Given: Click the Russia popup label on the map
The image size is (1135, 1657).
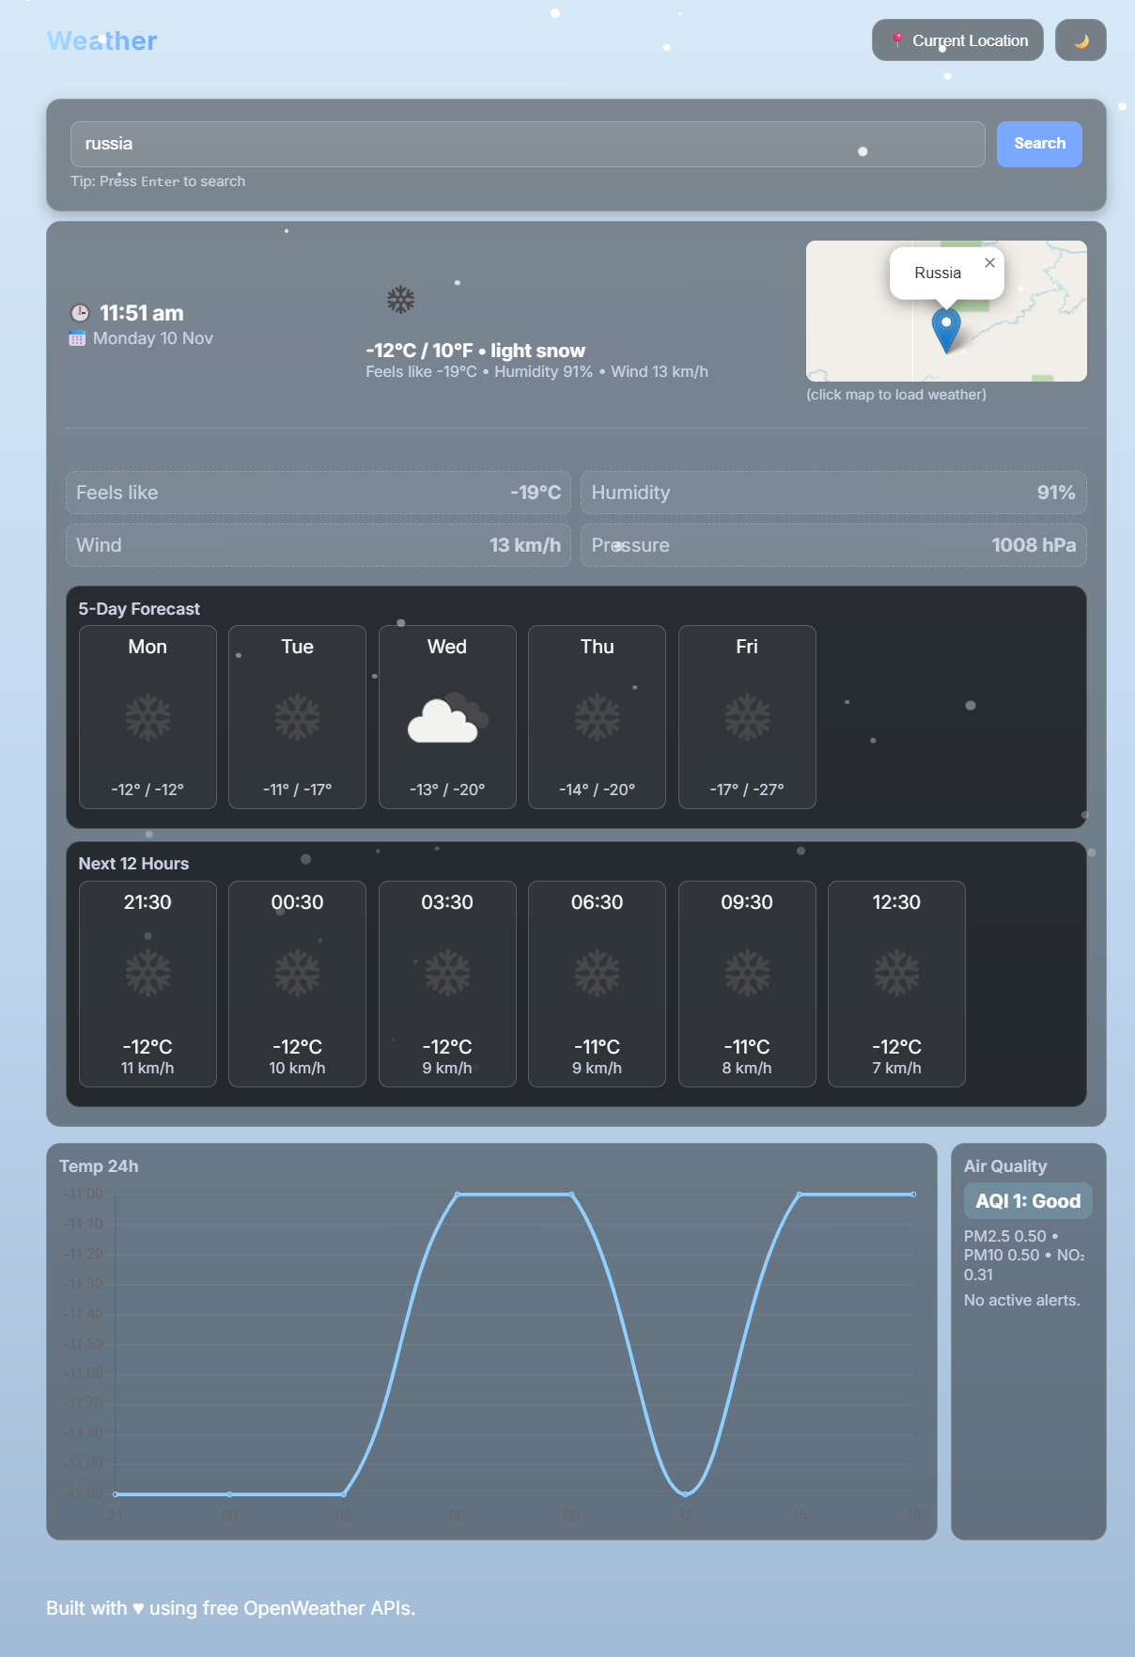Looking at the screenshot, I should tap(938, 273).
